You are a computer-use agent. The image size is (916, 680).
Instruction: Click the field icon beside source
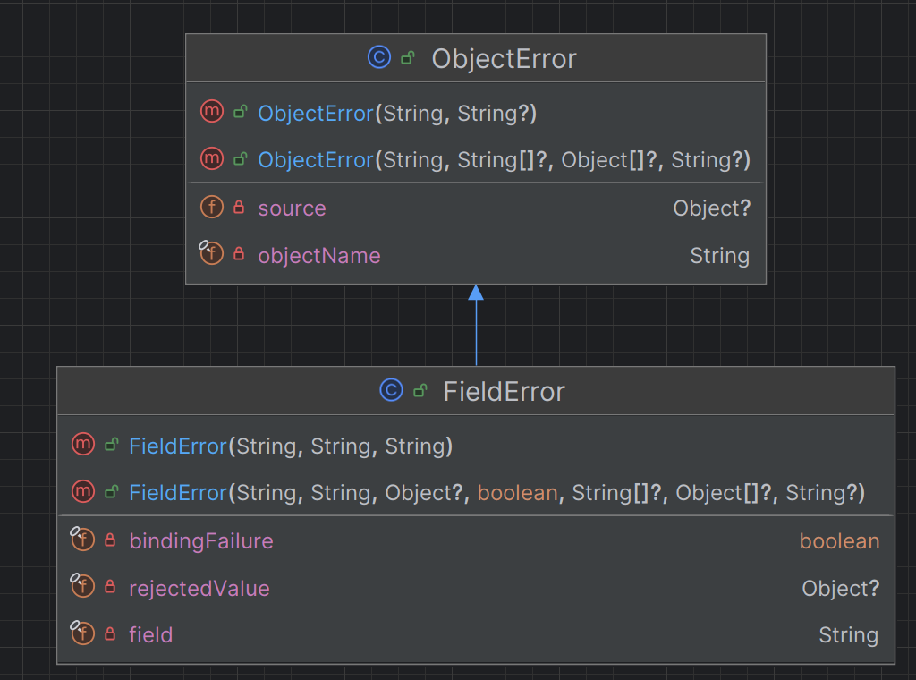pyautogui.click(x=212, y=208)
